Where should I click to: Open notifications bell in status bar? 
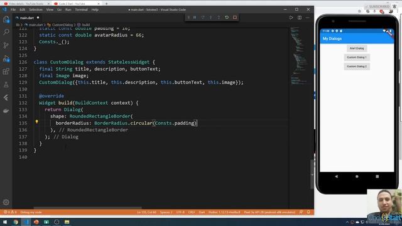click(308, 212)
